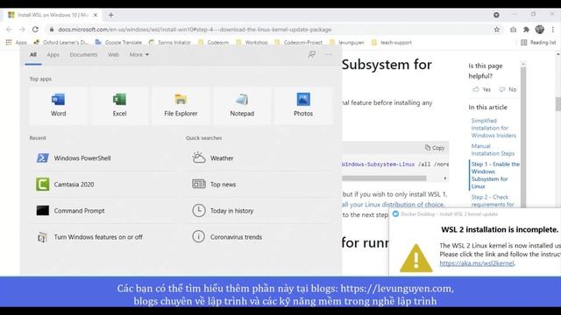
Task: Click the address bar URL
Action: tap(195, 30)
